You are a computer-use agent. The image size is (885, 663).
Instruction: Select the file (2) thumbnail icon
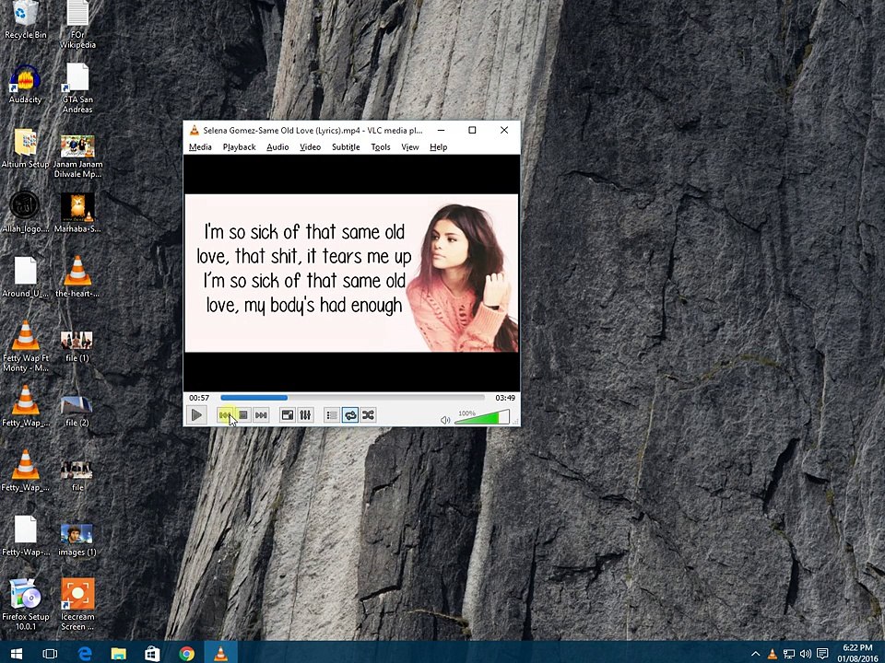coord(77,411)
